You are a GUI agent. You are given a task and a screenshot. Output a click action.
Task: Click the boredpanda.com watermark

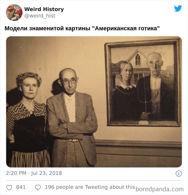(x=160, y=189)
